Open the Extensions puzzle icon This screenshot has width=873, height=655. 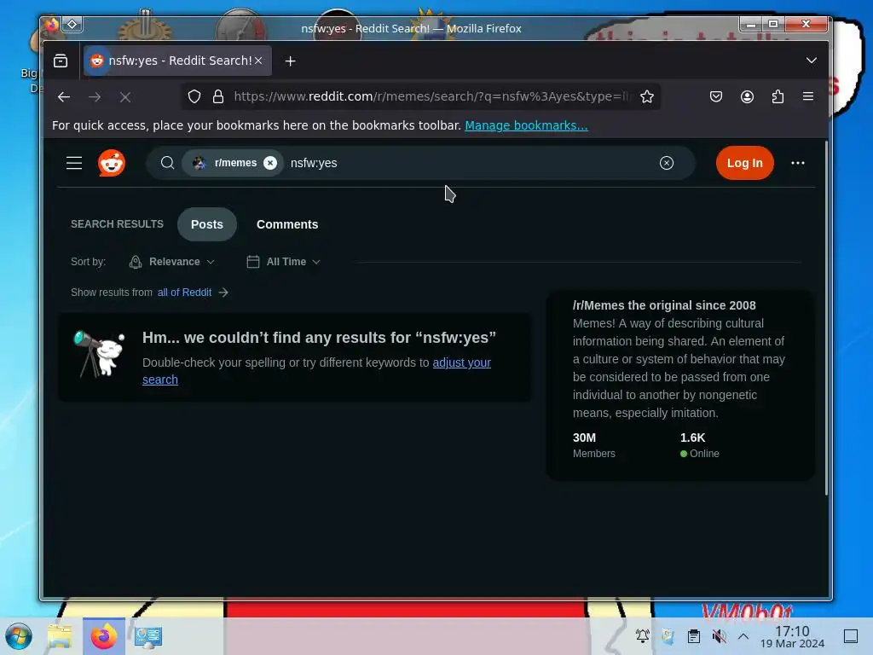point(778,96)
